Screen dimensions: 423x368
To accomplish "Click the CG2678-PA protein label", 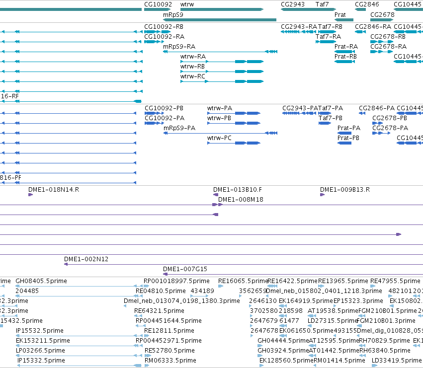I will pyautogui.click(x=390, y=128).
